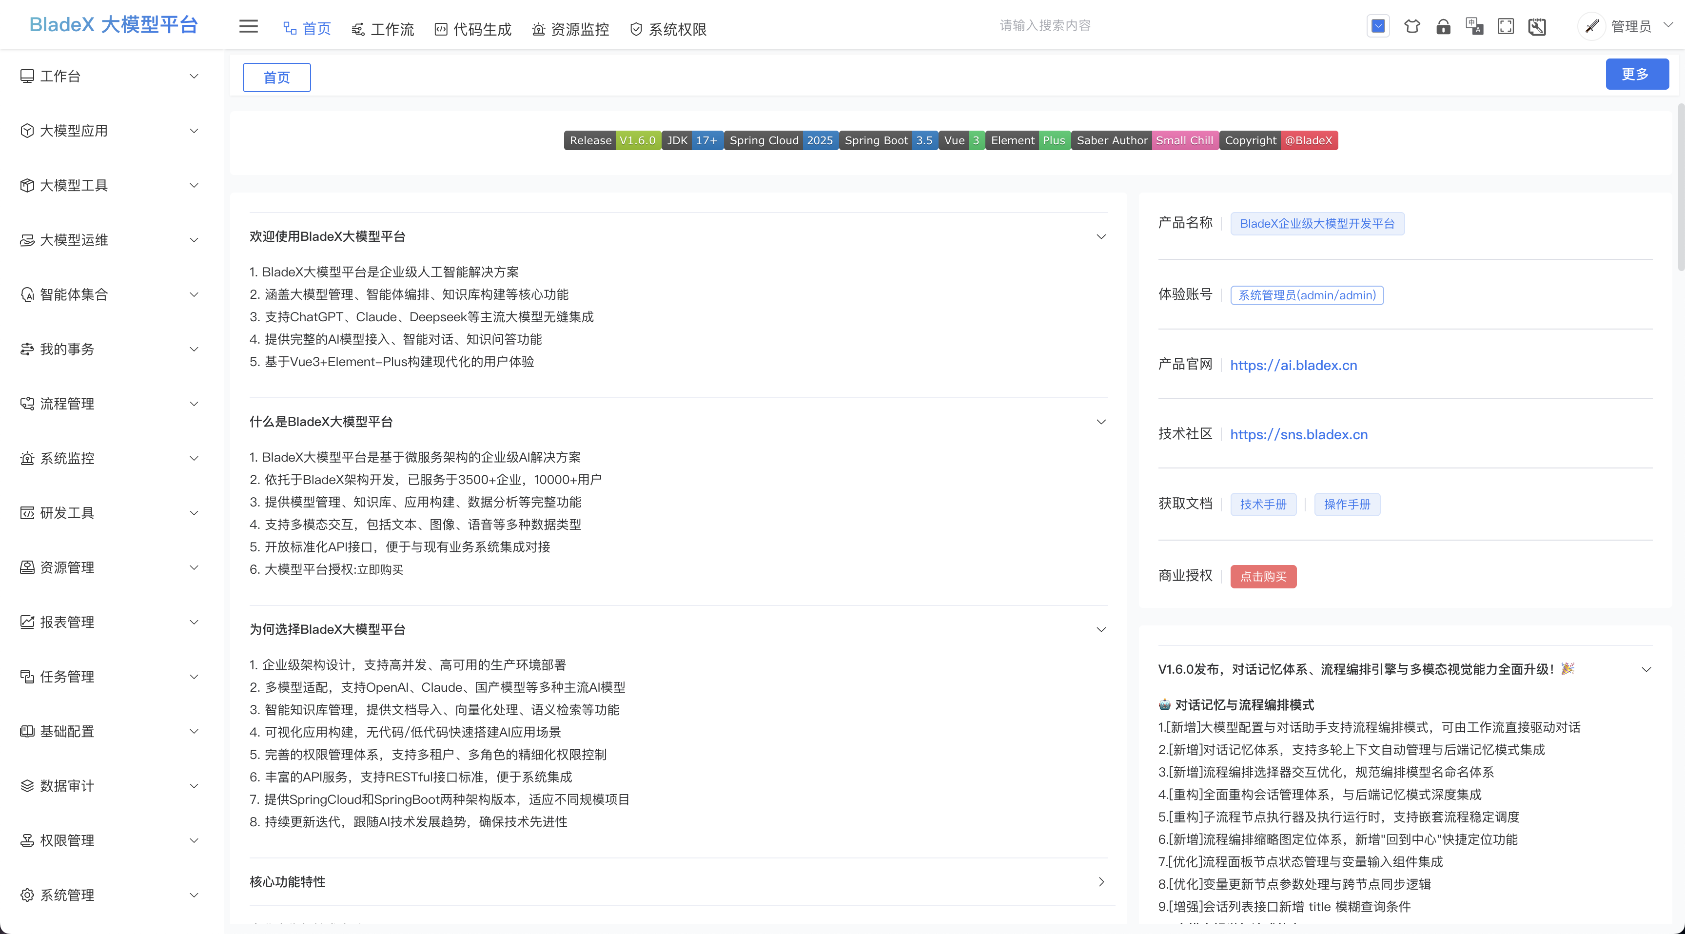This screenshot has height=934, width=1685.
Task: Open the theme shirt icon
Action: 1411,26
